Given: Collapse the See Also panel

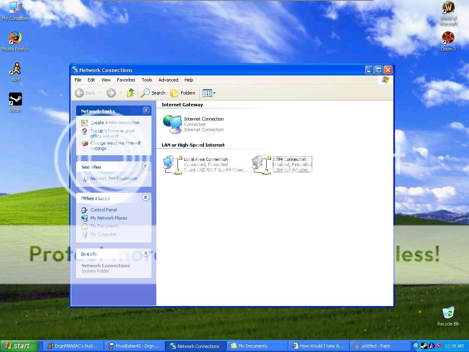Looking at the screenshot, I should tap(146, 166).
